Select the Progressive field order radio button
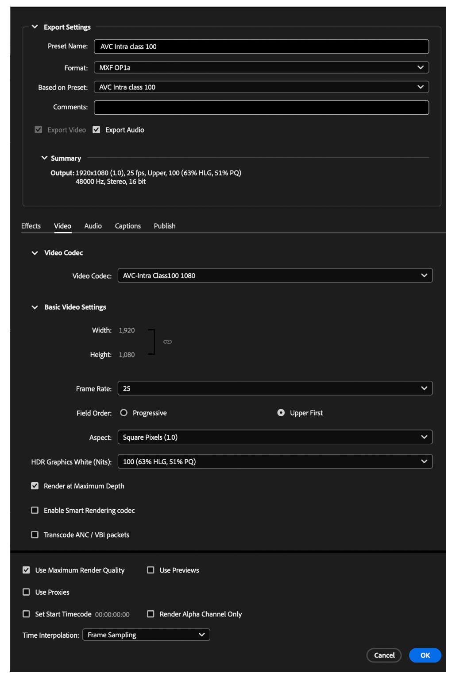Image resolution: width=452 pixels, height=678 pixels. pyautogui.click(x=124, y=413)
